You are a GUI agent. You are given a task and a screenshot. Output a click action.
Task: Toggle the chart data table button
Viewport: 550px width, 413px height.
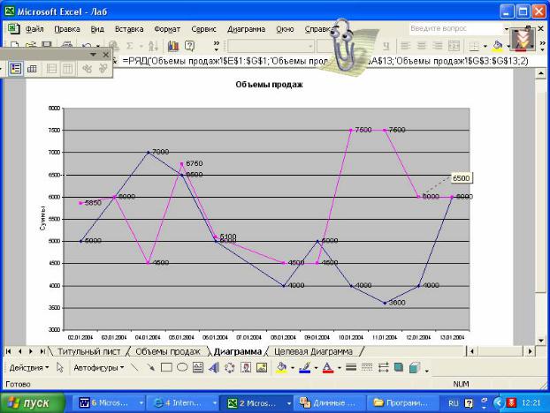(32, 68)
